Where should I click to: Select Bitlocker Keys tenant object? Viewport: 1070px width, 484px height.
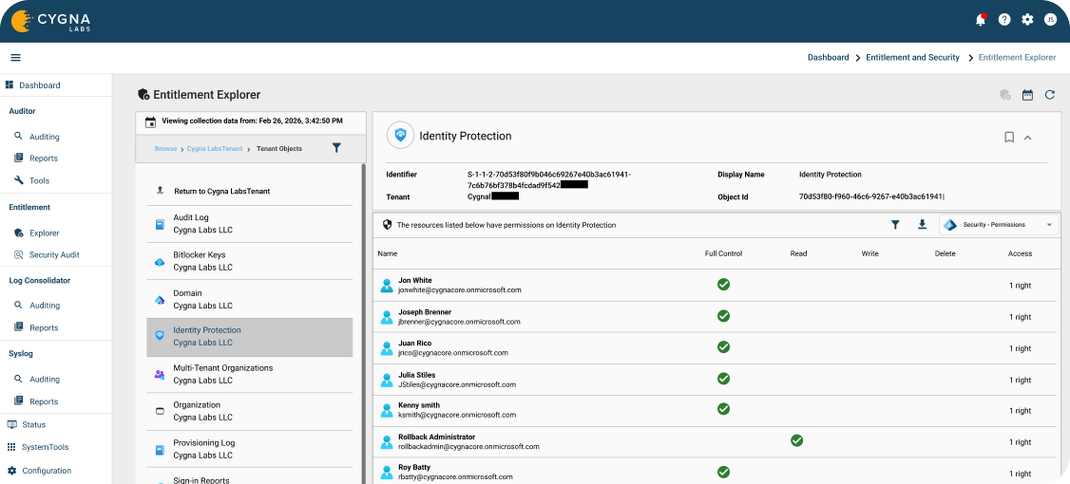250,261
